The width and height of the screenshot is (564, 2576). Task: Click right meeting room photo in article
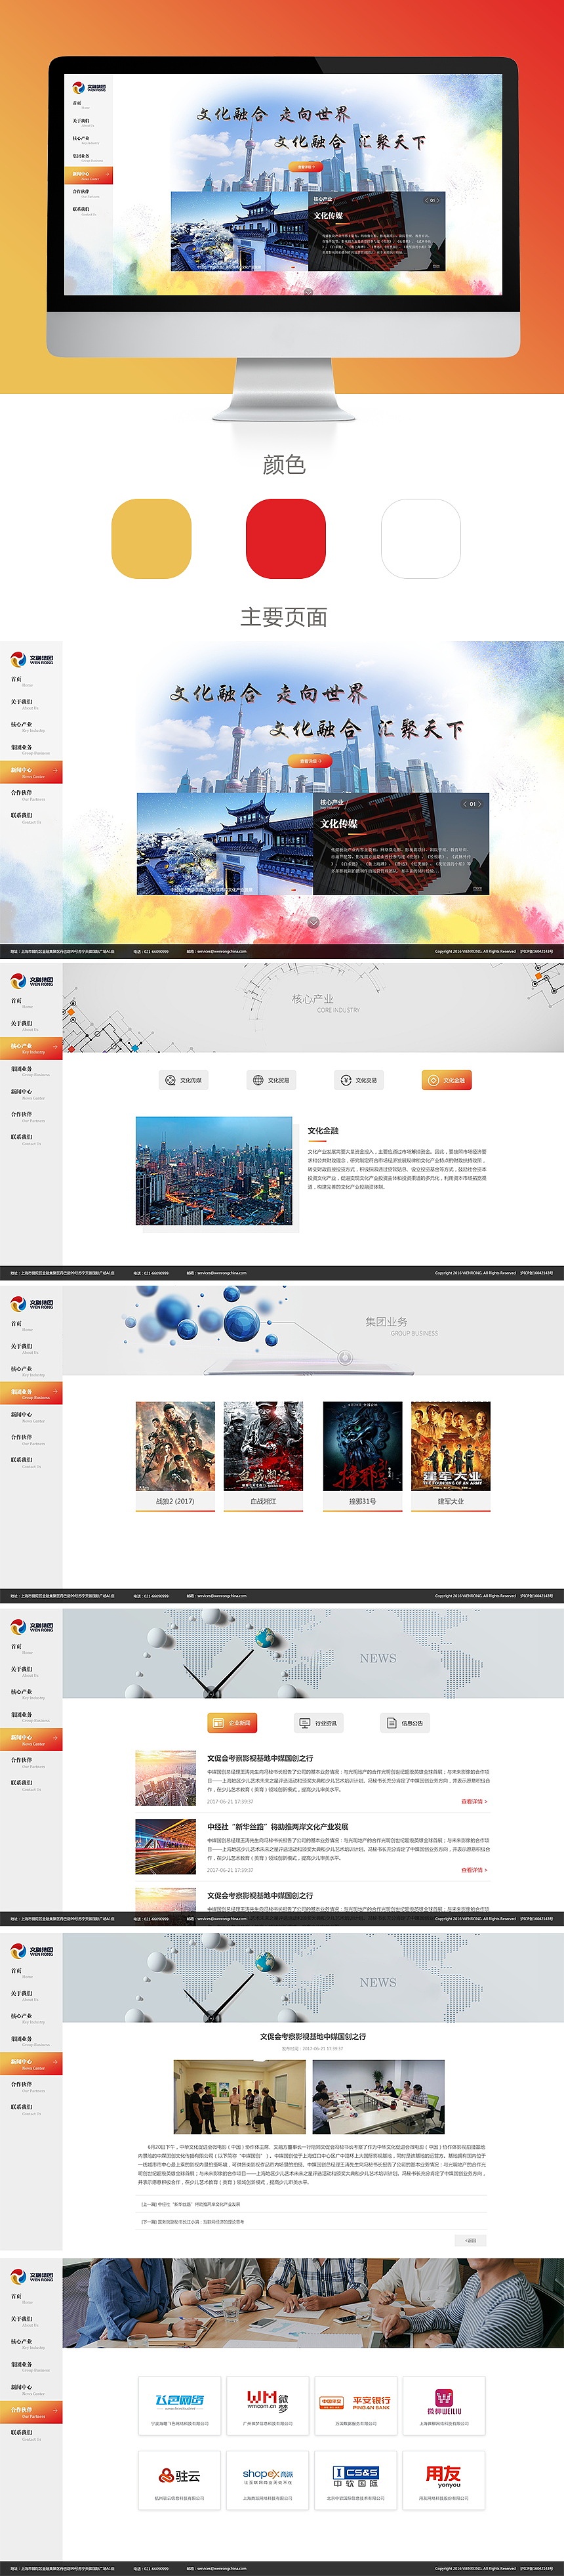[x=378, y=2097]
